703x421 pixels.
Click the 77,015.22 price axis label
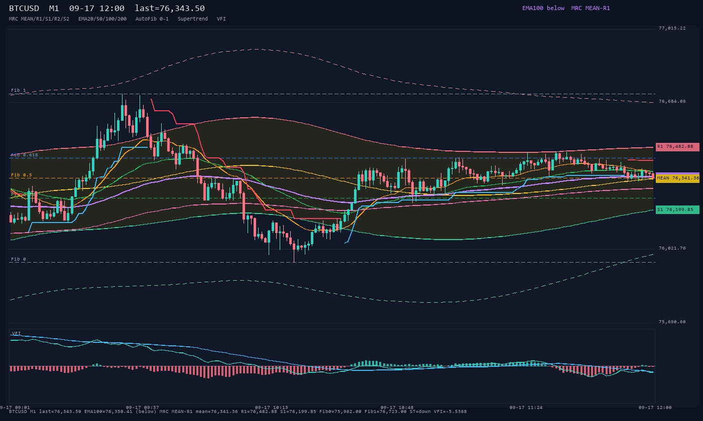[x=672, y=28]
